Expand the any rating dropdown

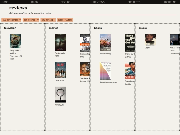(x=48, y=20)
